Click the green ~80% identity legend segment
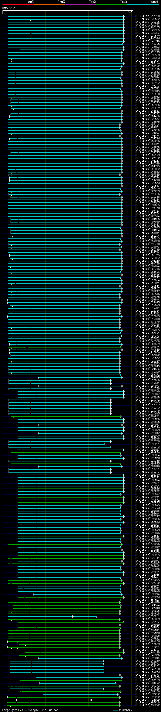 pos(112,5)
